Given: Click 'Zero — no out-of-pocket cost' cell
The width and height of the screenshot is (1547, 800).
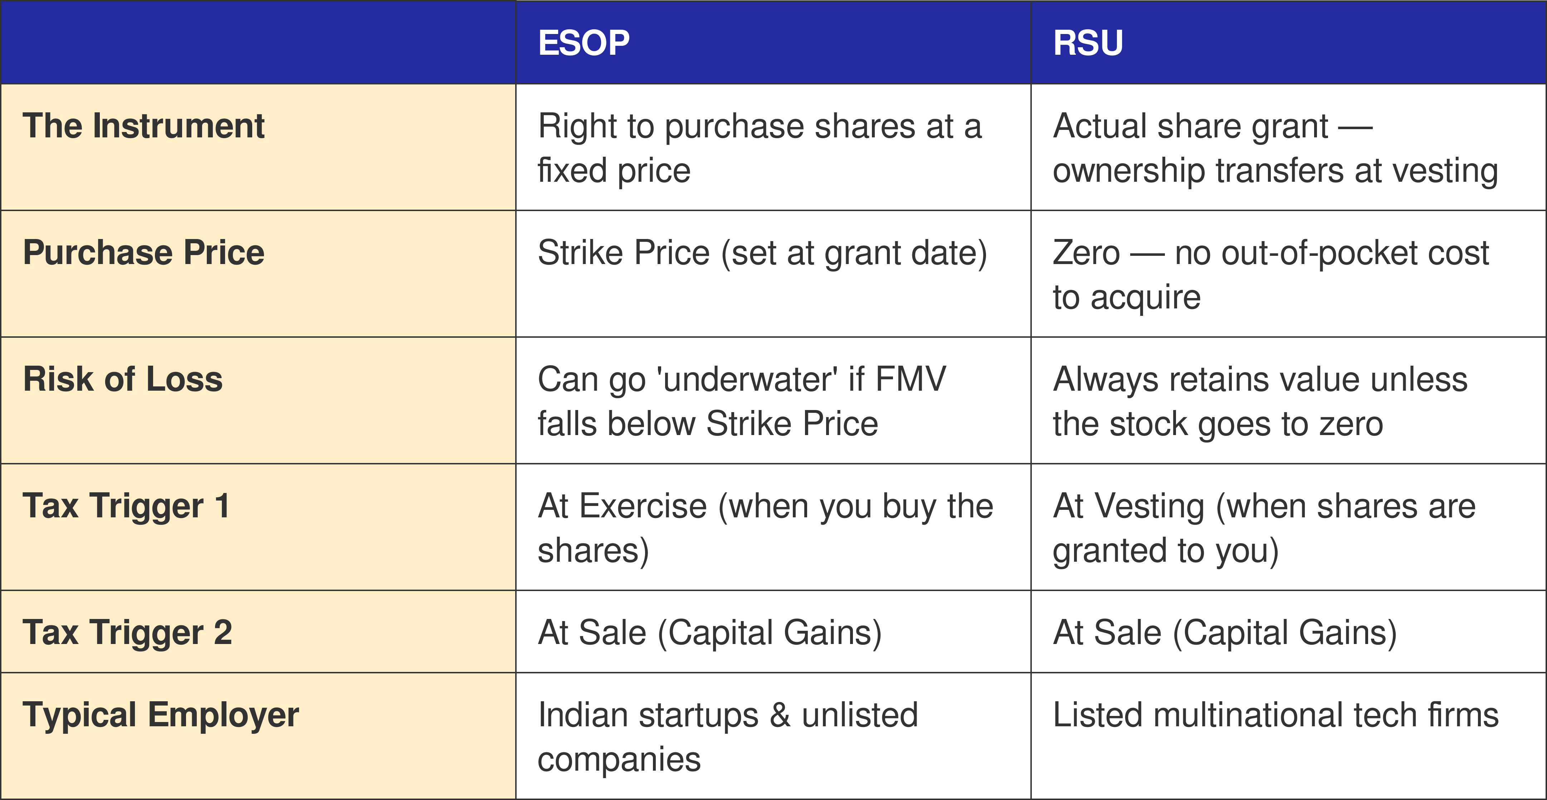Looking at the screenshot, I should 1289,274.
